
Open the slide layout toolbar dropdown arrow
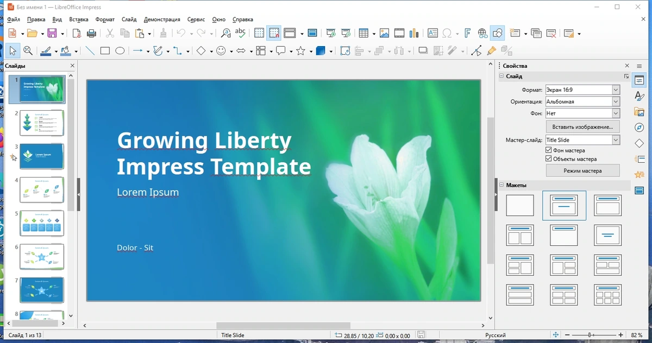(x=579, y=34)
